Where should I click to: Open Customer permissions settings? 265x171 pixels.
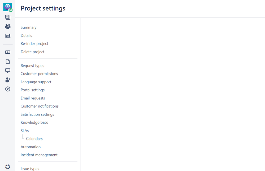(39, 73)
